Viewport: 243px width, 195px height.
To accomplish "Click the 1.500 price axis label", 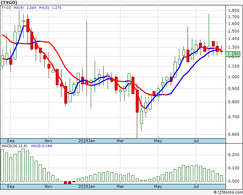I will tap(234, 31).
